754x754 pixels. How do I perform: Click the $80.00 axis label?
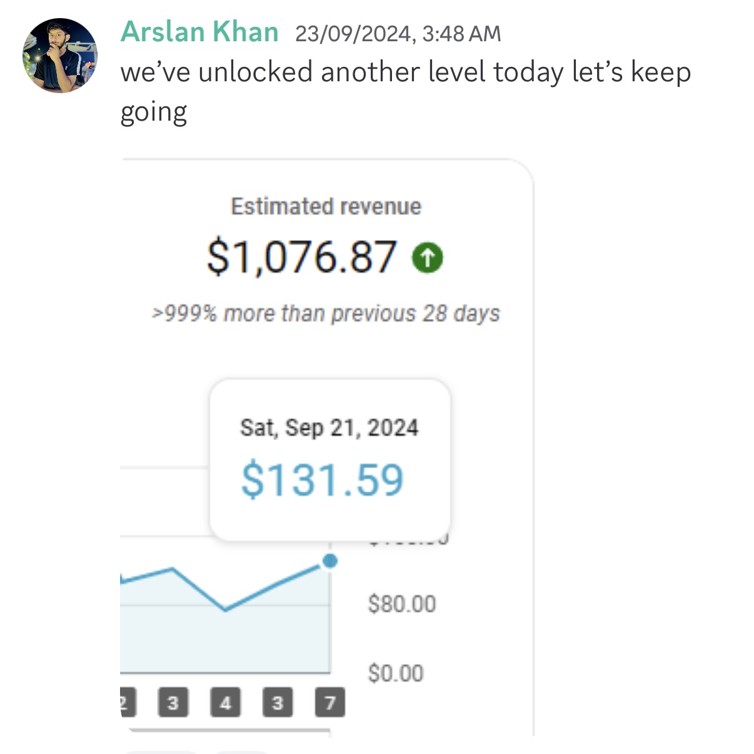click(402, 604)
